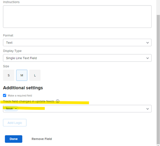The image size is (160, 146).
Task: Click the Done button
Action: pyautogui.click(x=14, y=139)
